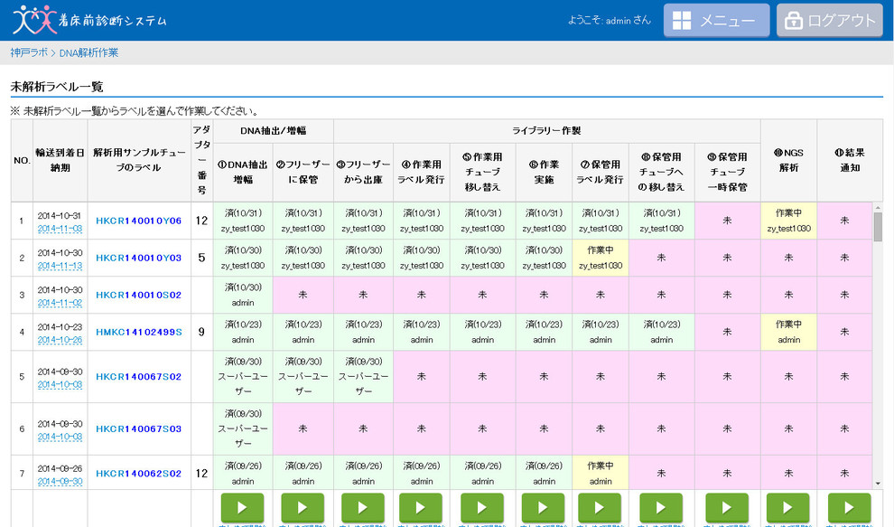The image size is (894, 527).
Task: Click the green play button under 結果通知 column
Action: coord(850,508)
